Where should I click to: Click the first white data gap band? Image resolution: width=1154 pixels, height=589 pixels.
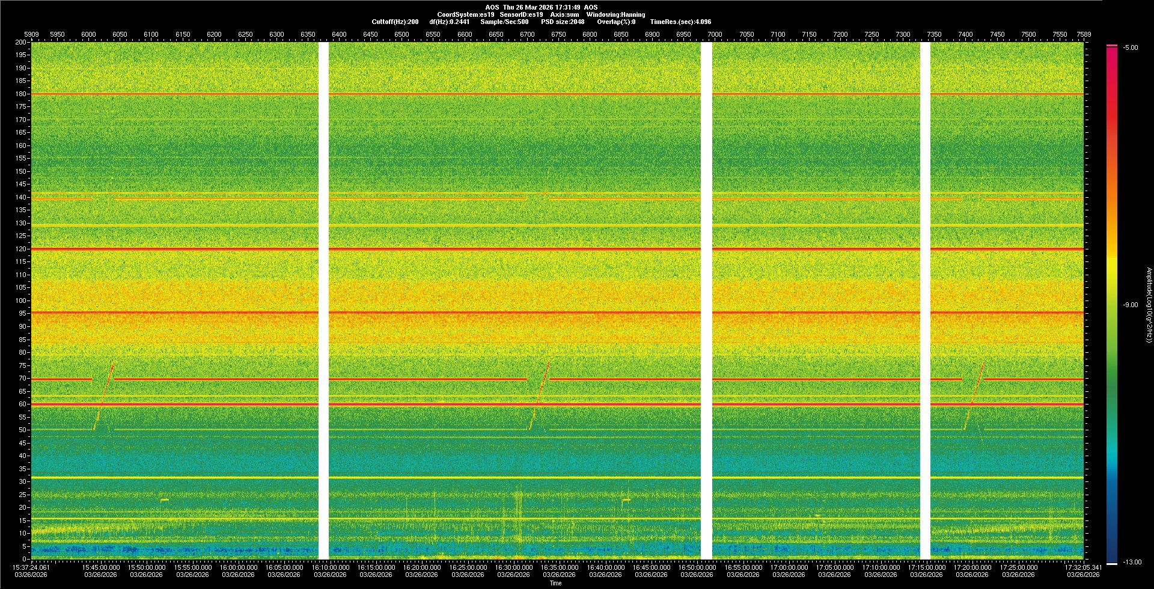click(323, 301)
